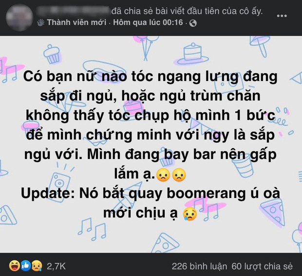Click the crying emoji after 'mới chịu ạ'
This screenshot has width=302, height=276.
[190, 214]
